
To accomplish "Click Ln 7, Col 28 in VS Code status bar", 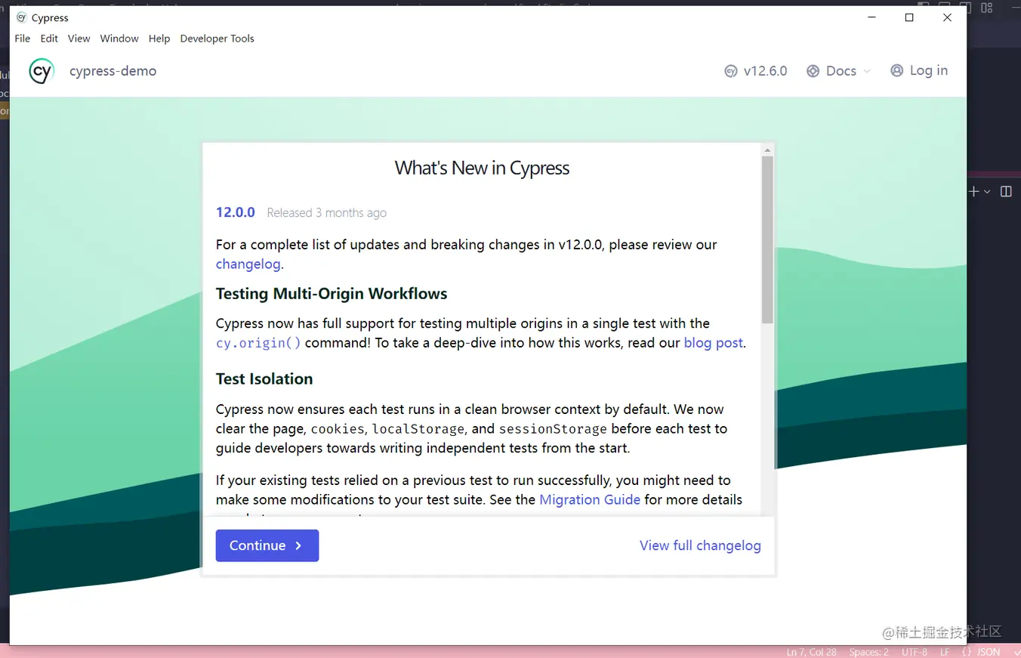I will coord(811,652).
